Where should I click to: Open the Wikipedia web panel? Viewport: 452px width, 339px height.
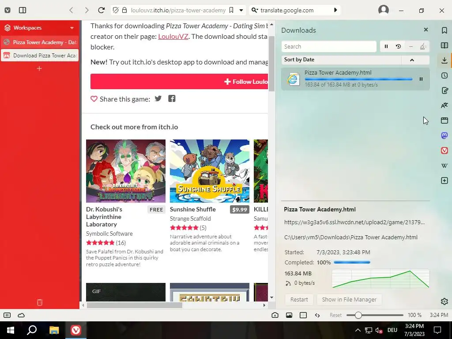click(444, 166)
